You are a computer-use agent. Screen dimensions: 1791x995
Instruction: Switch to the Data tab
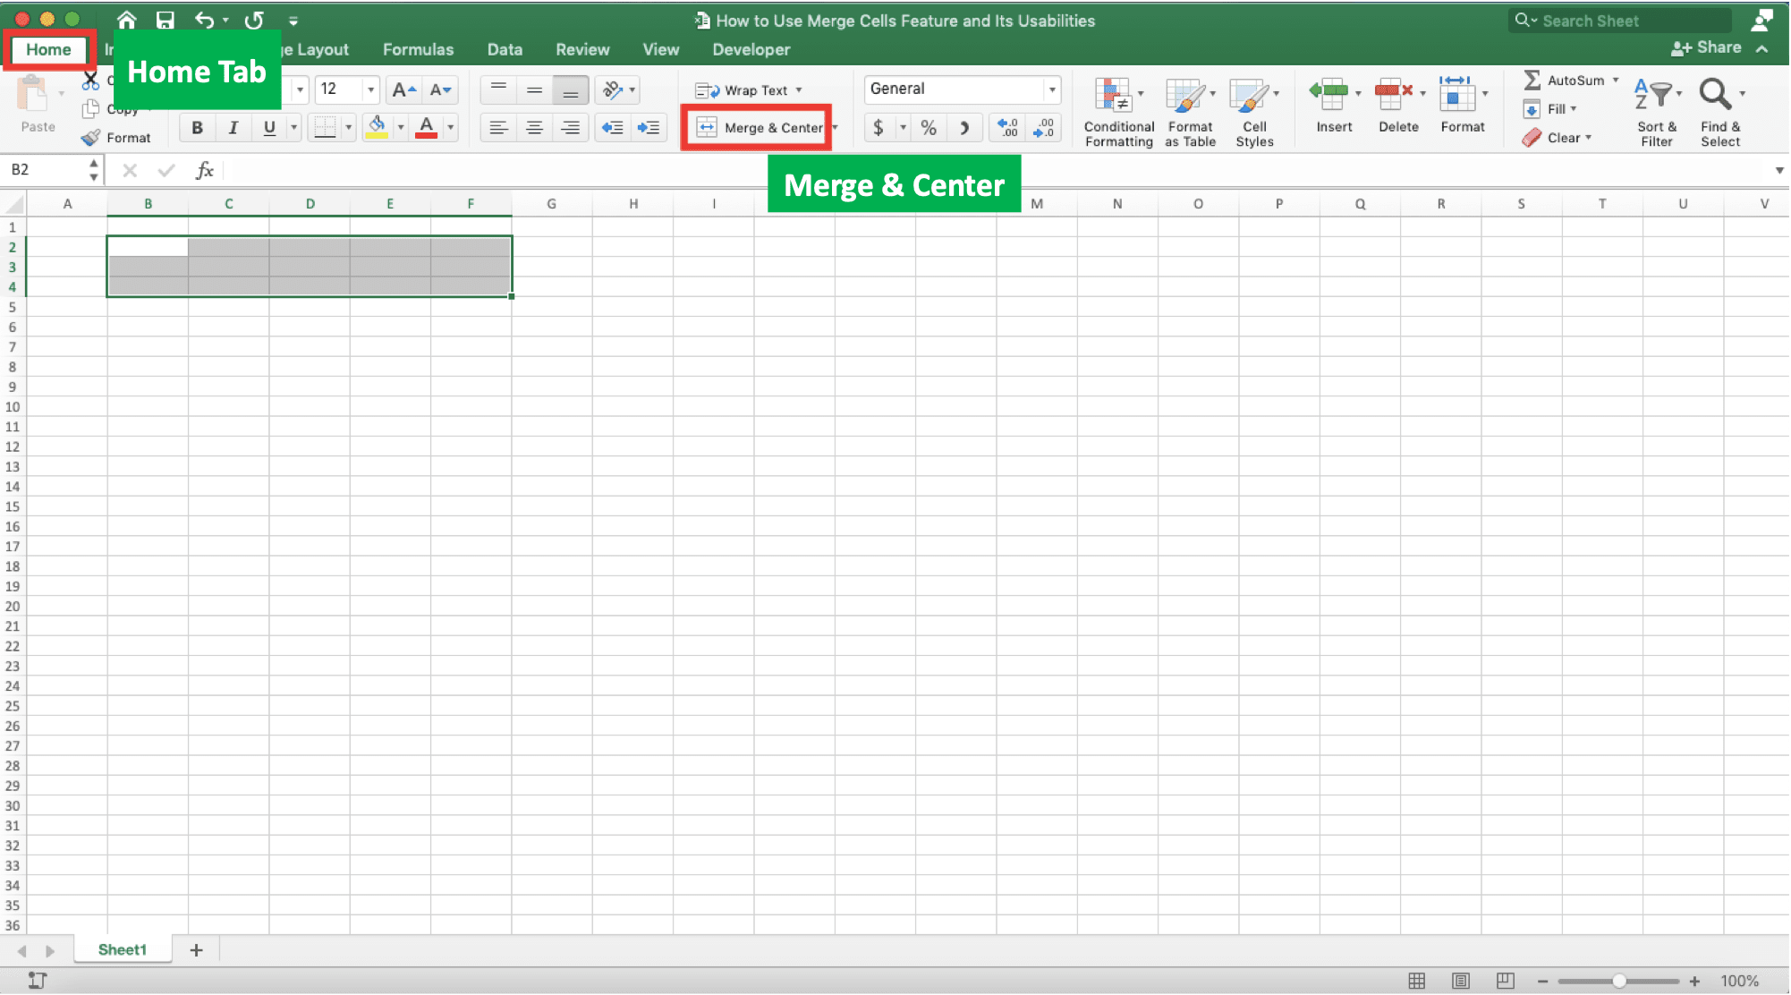(x=505, y=49)
